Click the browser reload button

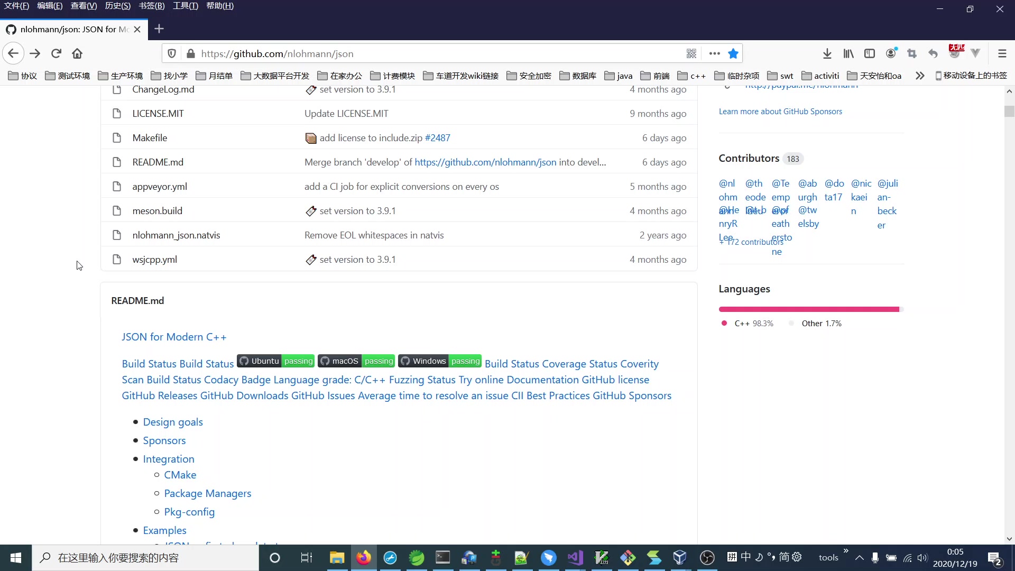tap(56, 53)
